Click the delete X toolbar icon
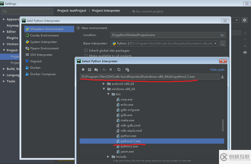Image resolution: width=251 pixels, height=164 pixels. (x=111, y=69)
